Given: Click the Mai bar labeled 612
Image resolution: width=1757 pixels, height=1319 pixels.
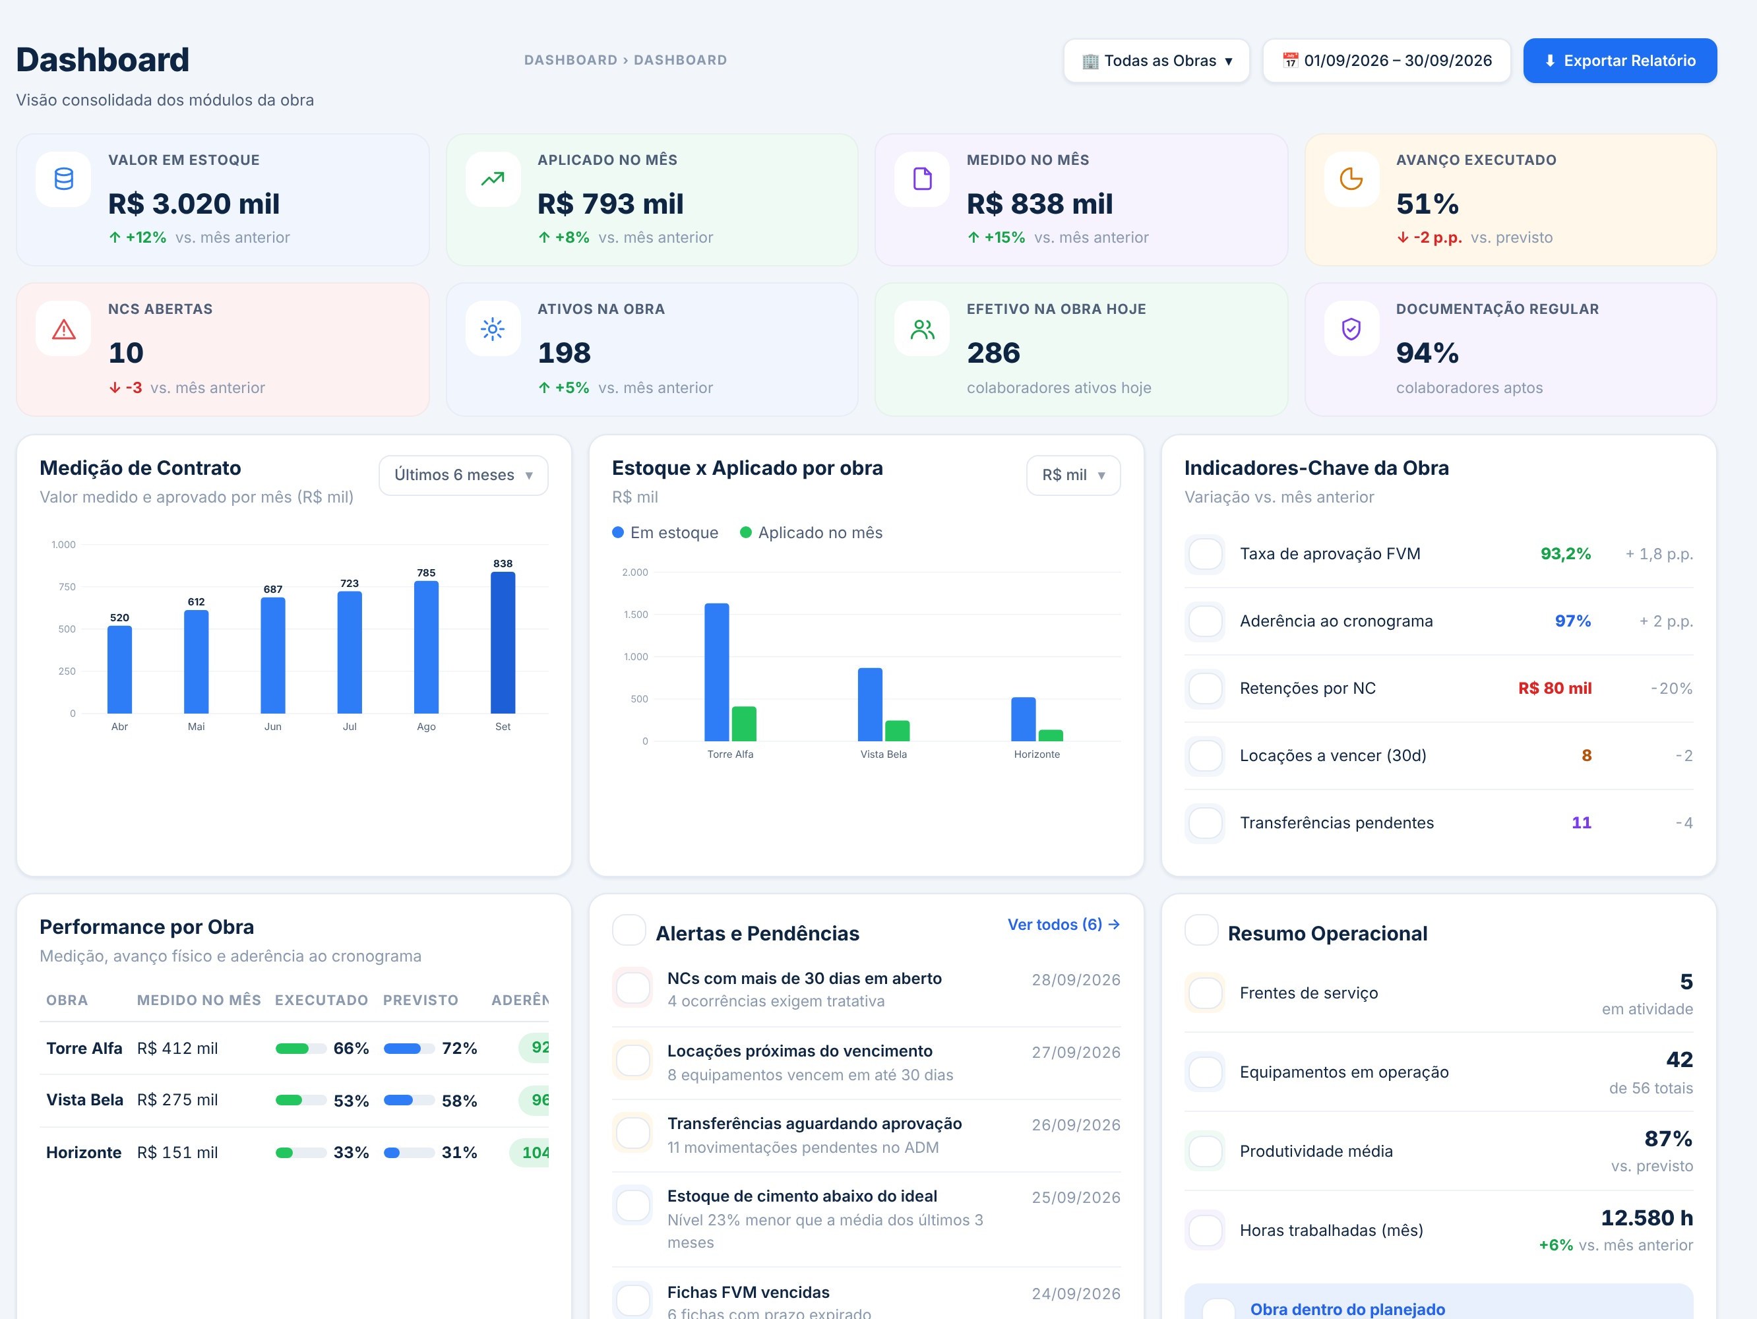Looking at the screenshot, I should tap(196, 661).
